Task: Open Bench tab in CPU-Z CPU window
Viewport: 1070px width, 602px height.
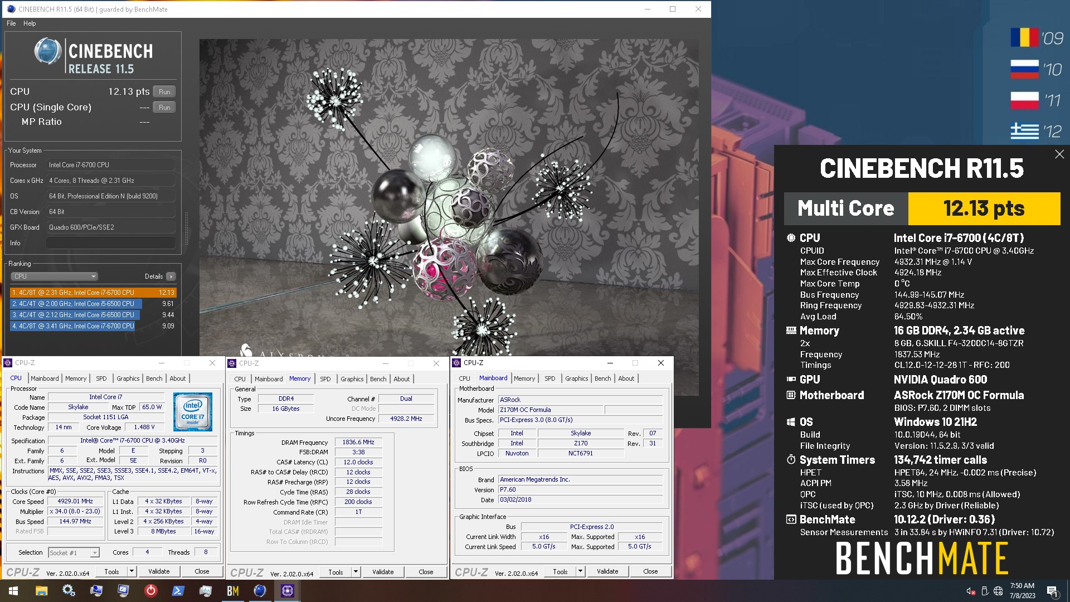Action: [x=154, y=378]
